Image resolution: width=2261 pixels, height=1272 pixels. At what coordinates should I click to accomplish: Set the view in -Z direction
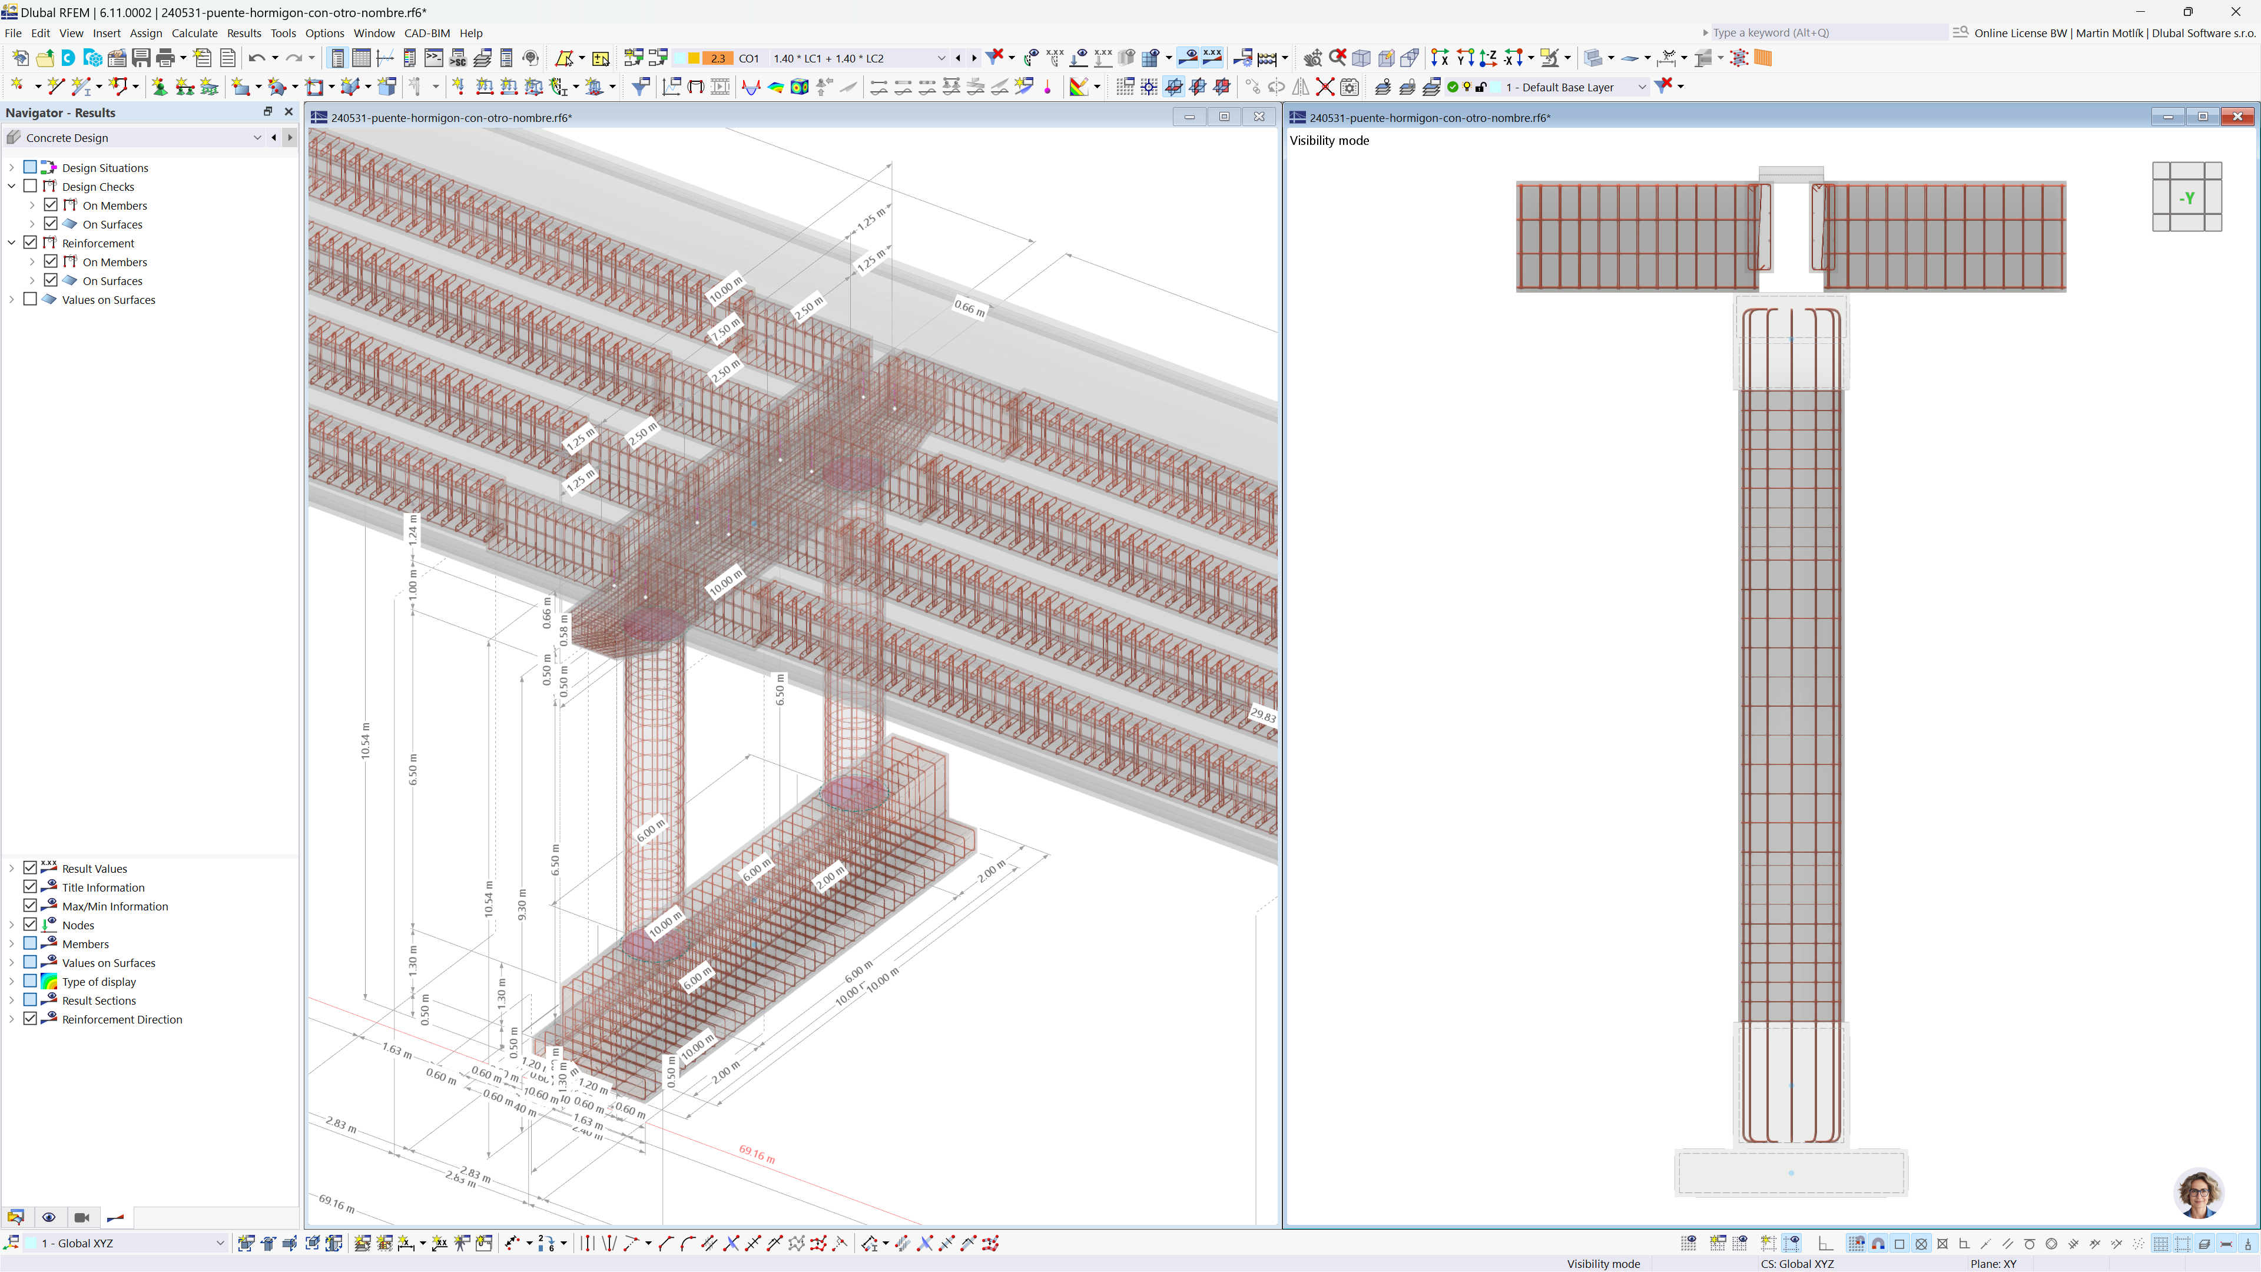(1488, 58)
